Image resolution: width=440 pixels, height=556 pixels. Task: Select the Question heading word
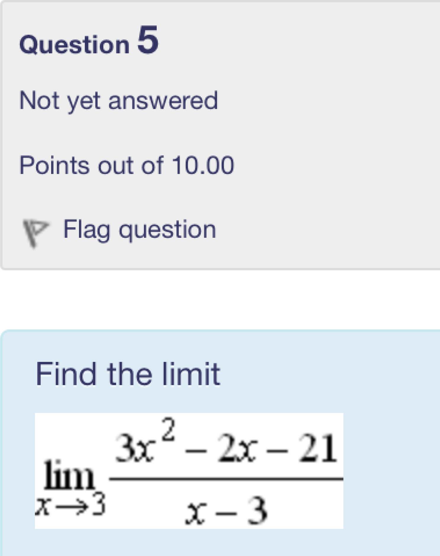click(x=75, y=45)
